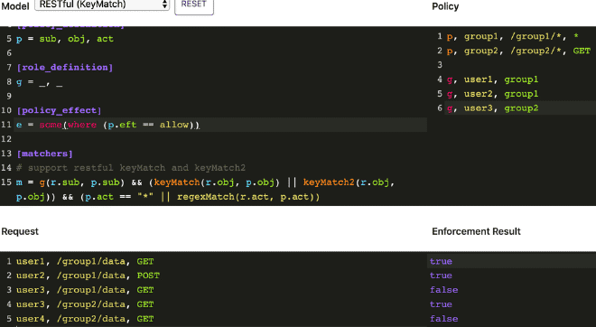Click request 'user4, /group2/data, GET'
Screen dimensions: 596x327
pyautogui.click(x=85, y=319)
